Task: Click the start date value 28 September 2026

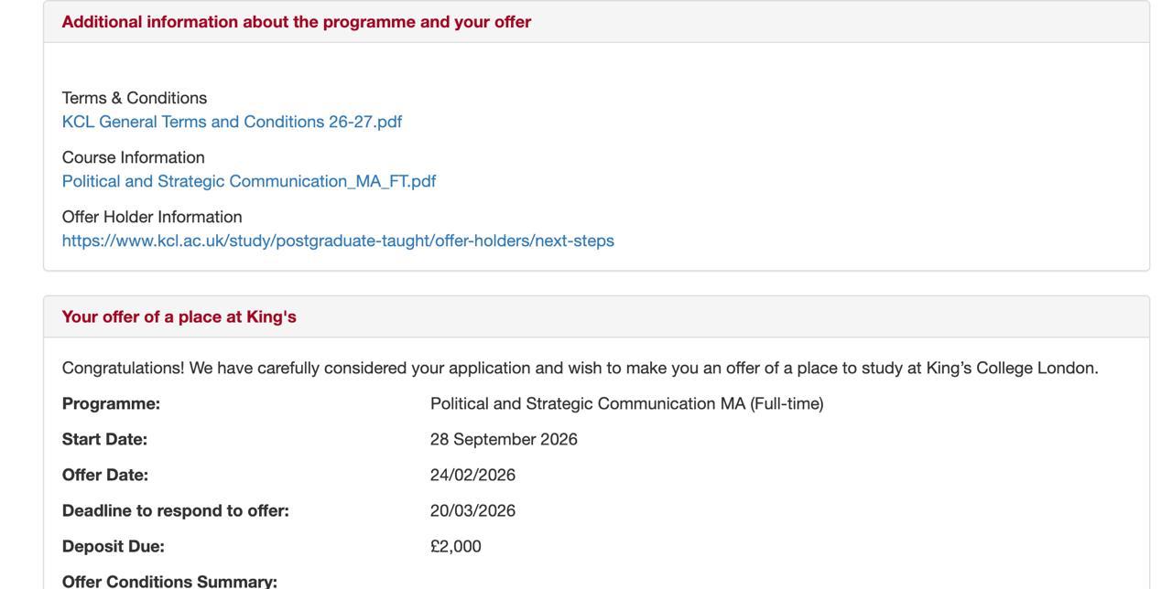Action: (504, 439)
